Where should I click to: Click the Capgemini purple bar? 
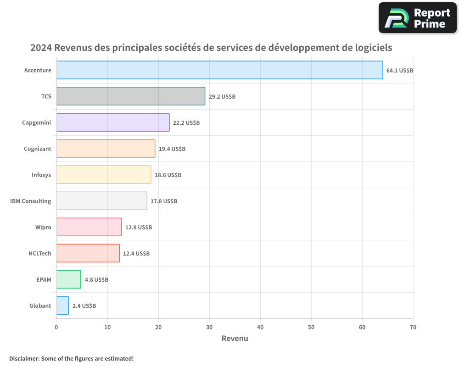click(x=112, y=122)
